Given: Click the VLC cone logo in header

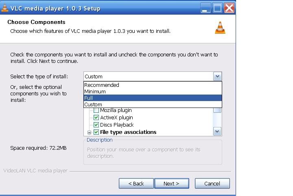Looking at the screenshot, I should click(220, 28).
